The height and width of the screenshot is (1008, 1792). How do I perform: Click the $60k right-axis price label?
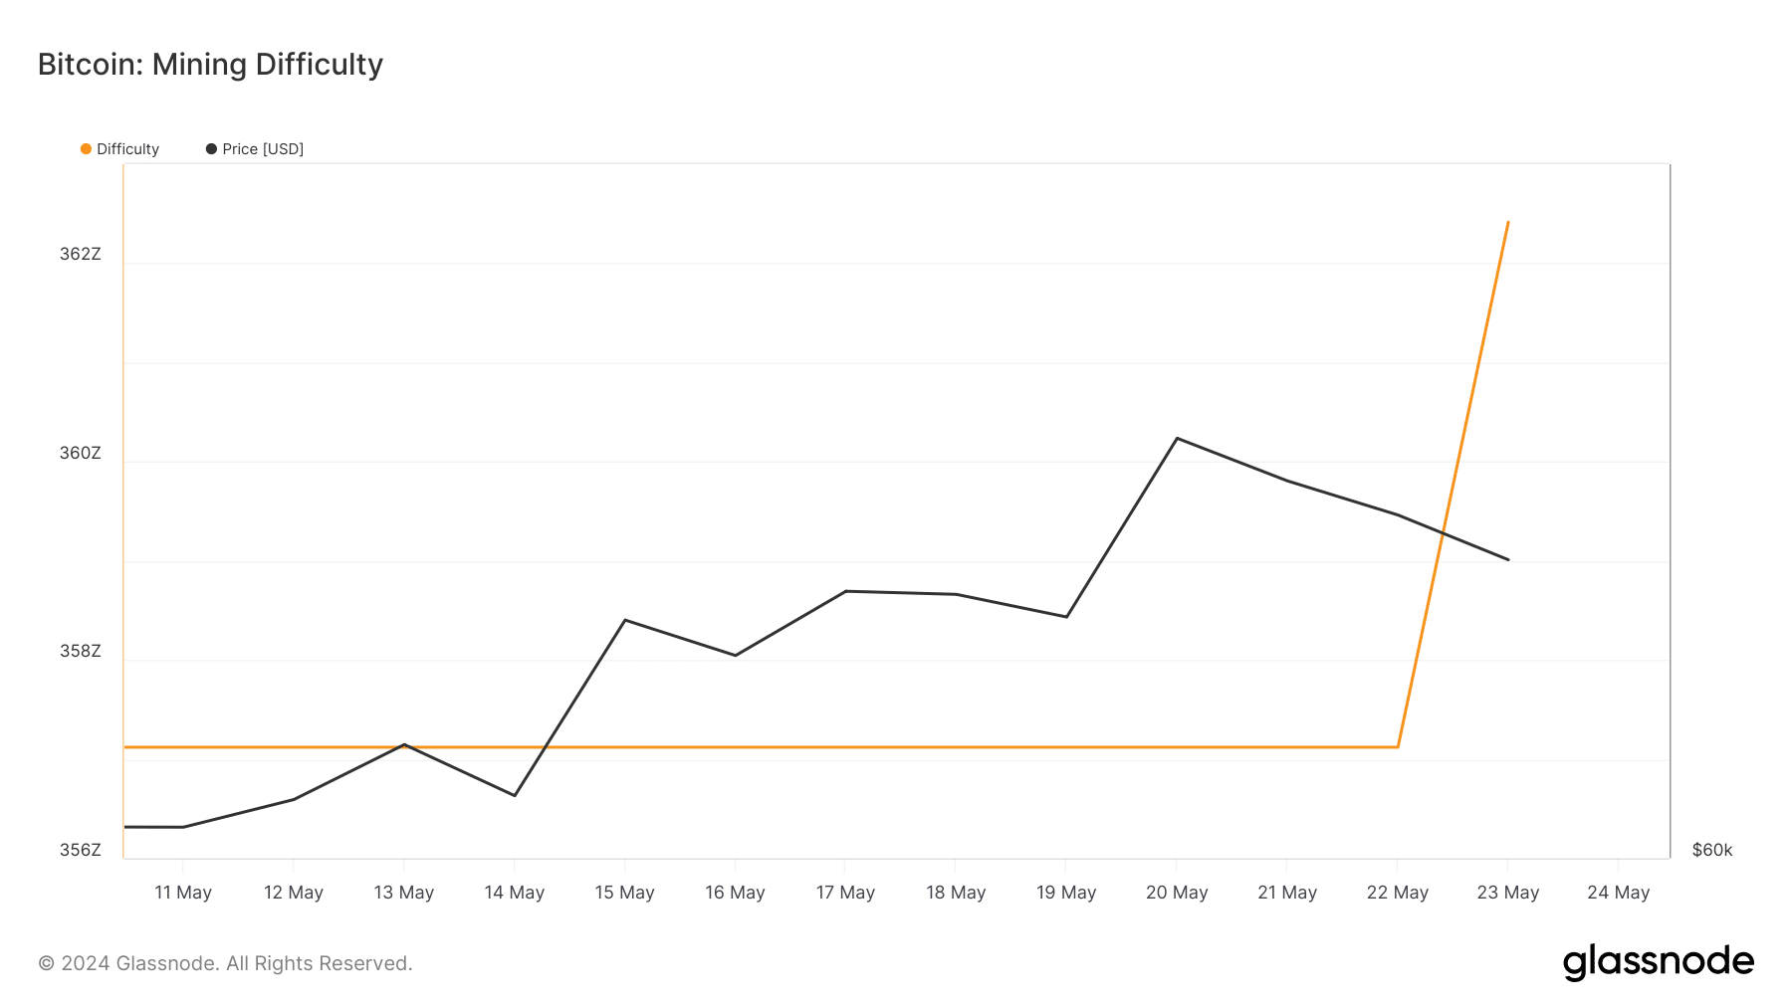point(1712,851)
